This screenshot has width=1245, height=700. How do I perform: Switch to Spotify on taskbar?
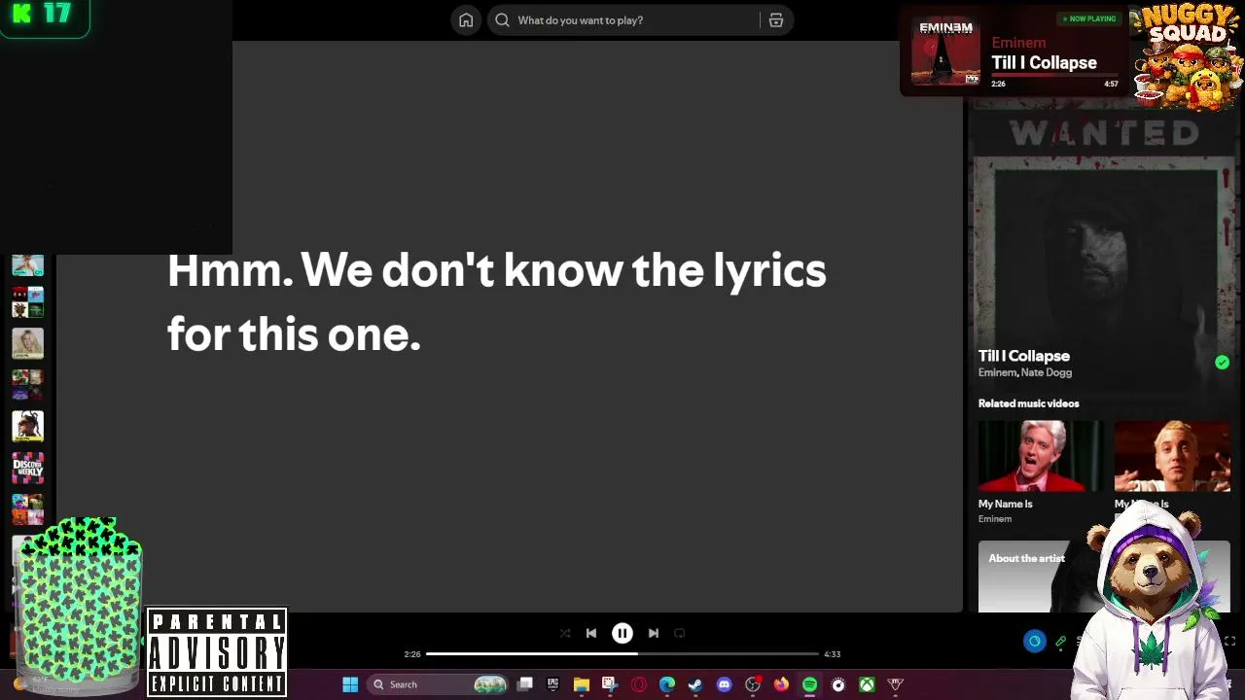click(x=809, y=684)
